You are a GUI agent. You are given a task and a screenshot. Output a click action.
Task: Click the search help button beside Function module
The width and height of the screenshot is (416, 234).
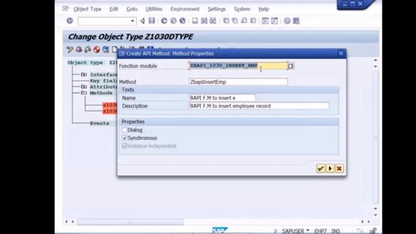click(x=291, y=66)
